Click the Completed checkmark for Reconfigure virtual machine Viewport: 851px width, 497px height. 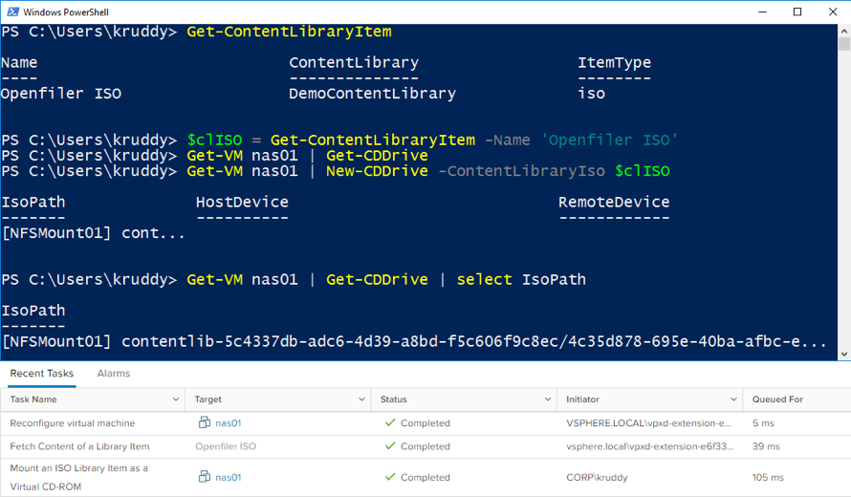pos(390,422)
